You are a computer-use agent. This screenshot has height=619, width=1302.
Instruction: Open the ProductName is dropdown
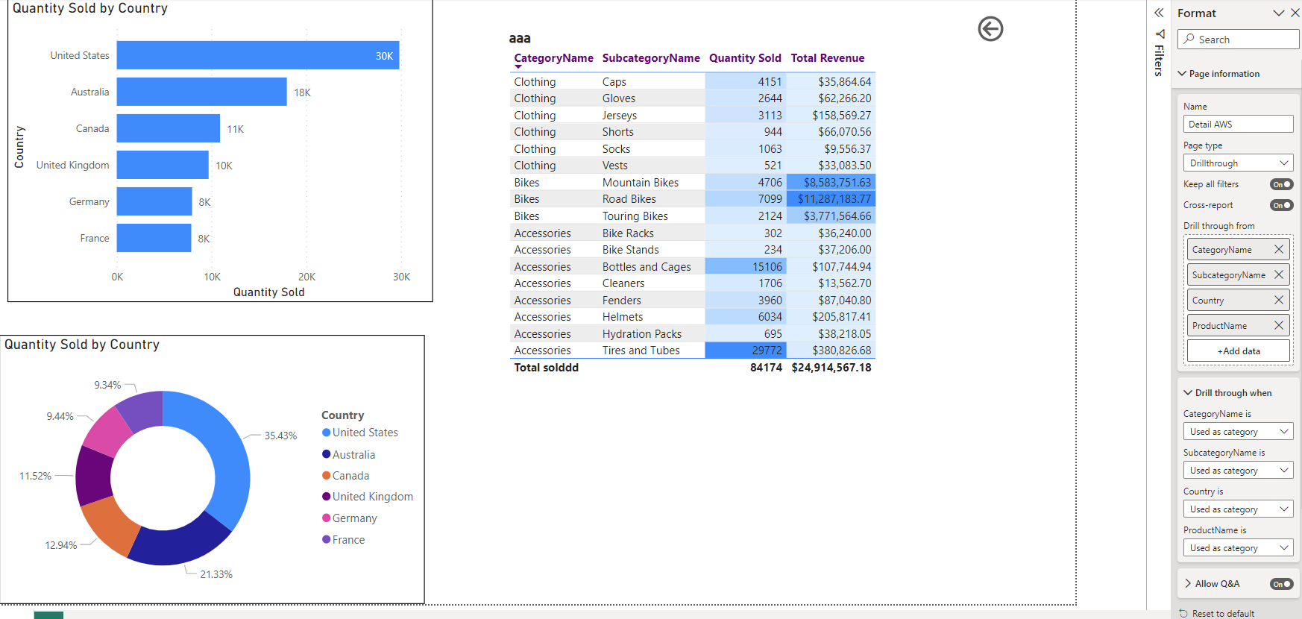point(1238,548)
